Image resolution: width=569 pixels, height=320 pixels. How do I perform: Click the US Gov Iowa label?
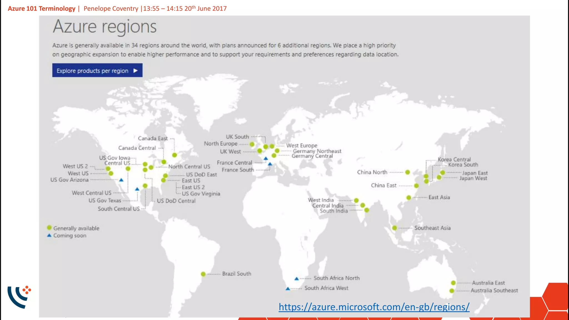114,158
